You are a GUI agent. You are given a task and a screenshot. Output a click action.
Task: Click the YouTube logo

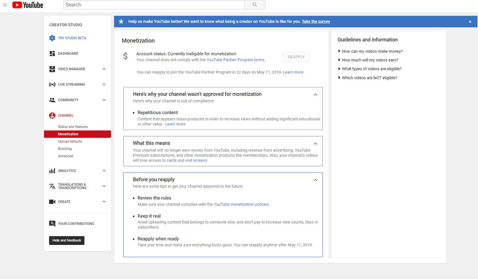tap(27, 5)
